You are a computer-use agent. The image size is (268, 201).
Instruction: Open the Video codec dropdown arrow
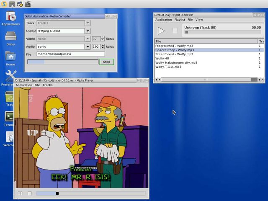88,39
